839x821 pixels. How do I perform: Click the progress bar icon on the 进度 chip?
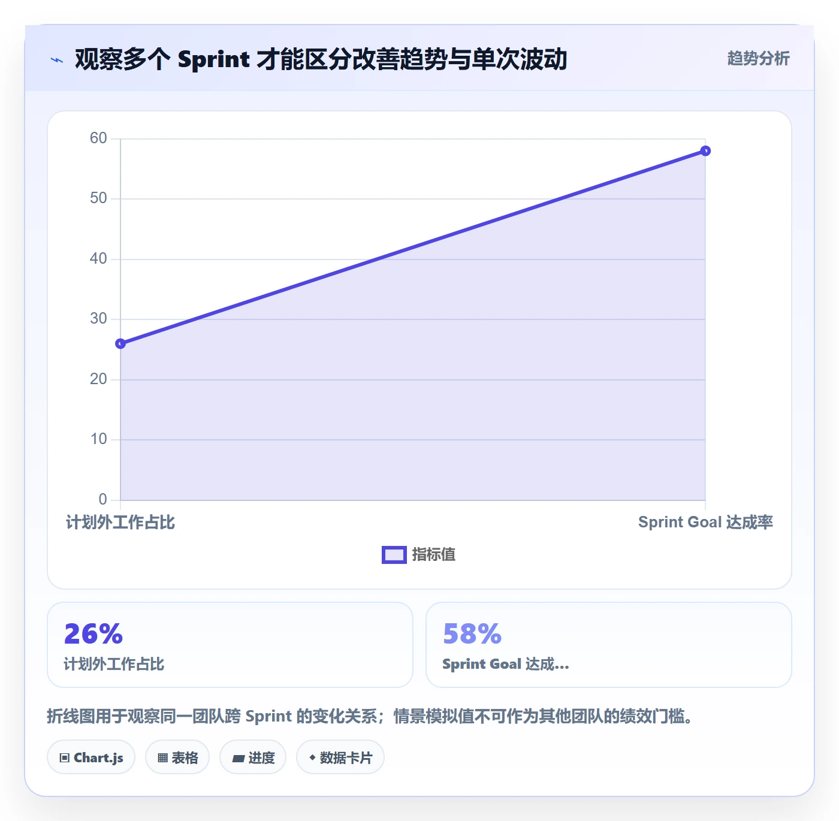(238, 759)
